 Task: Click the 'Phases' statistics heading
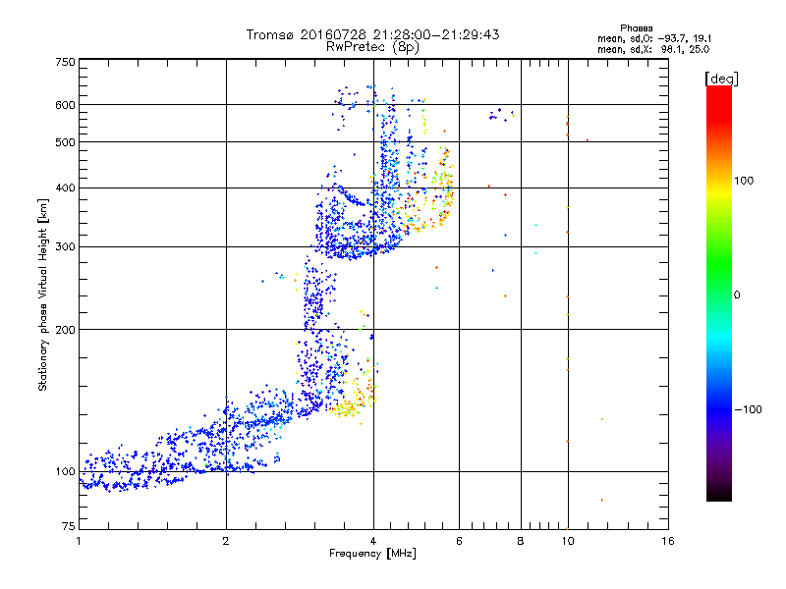pyautogui.click(x=636, y=28)
